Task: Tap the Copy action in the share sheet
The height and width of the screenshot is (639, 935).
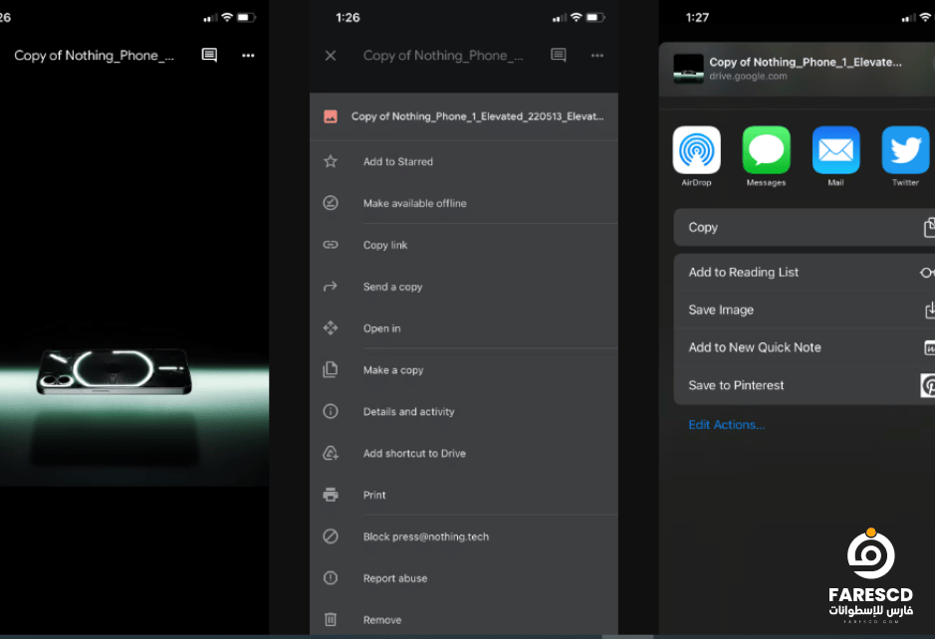Action: 805,227
